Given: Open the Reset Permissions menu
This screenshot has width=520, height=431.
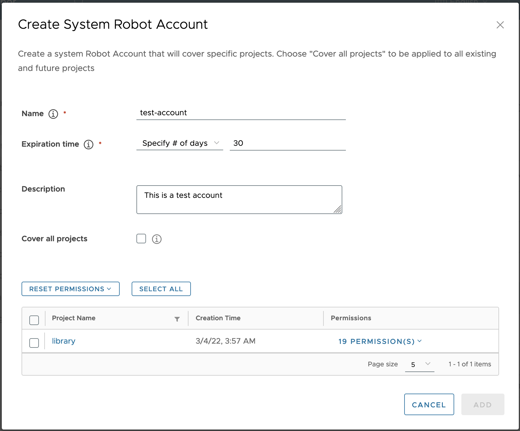Looking at the screenshot, I should (70, 289).
